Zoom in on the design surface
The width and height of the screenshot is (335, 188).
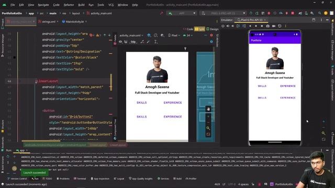(x=208, y=116)
